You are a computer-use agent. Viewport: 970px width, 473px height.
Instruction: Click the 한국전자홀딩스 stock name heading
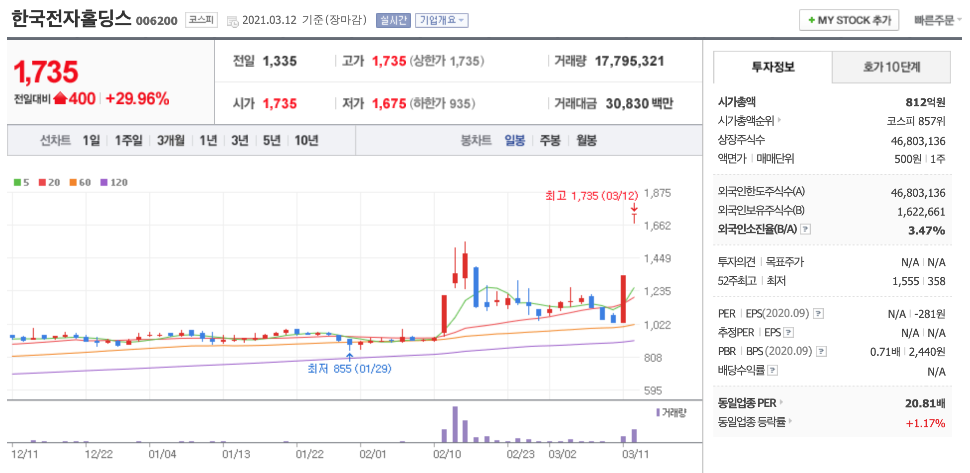tap(71, 19)
